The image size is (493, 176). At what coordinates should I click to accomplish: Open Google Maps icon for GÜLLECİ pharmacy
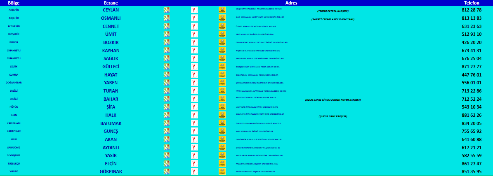click(167, 66)
